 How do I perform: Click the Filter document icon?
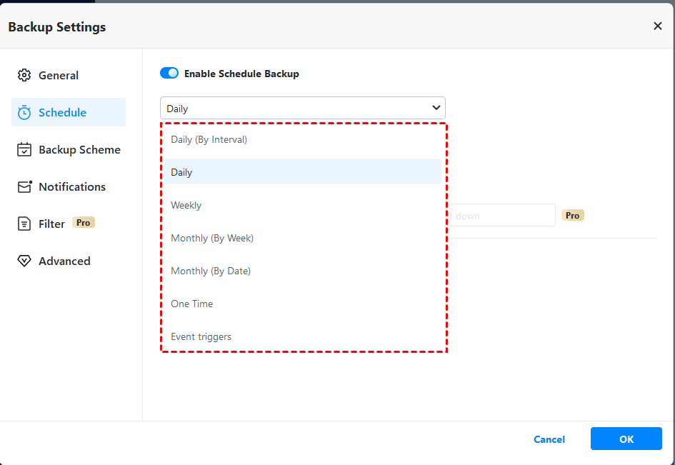point(24,224)
